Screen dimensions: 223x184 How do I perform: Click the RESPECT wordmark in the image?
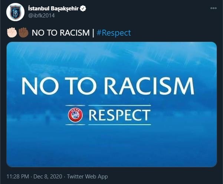[x=119, y=115]
